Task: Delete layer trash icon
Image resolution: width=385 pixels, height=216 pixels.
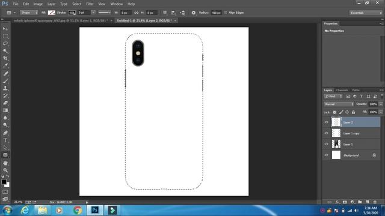Action: (375, 202)
